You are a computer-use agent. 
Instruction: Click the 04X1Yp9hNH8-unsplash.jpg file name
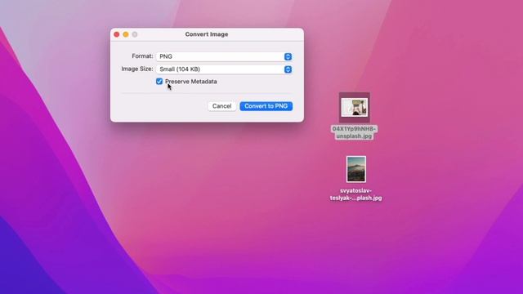[354, 132]
